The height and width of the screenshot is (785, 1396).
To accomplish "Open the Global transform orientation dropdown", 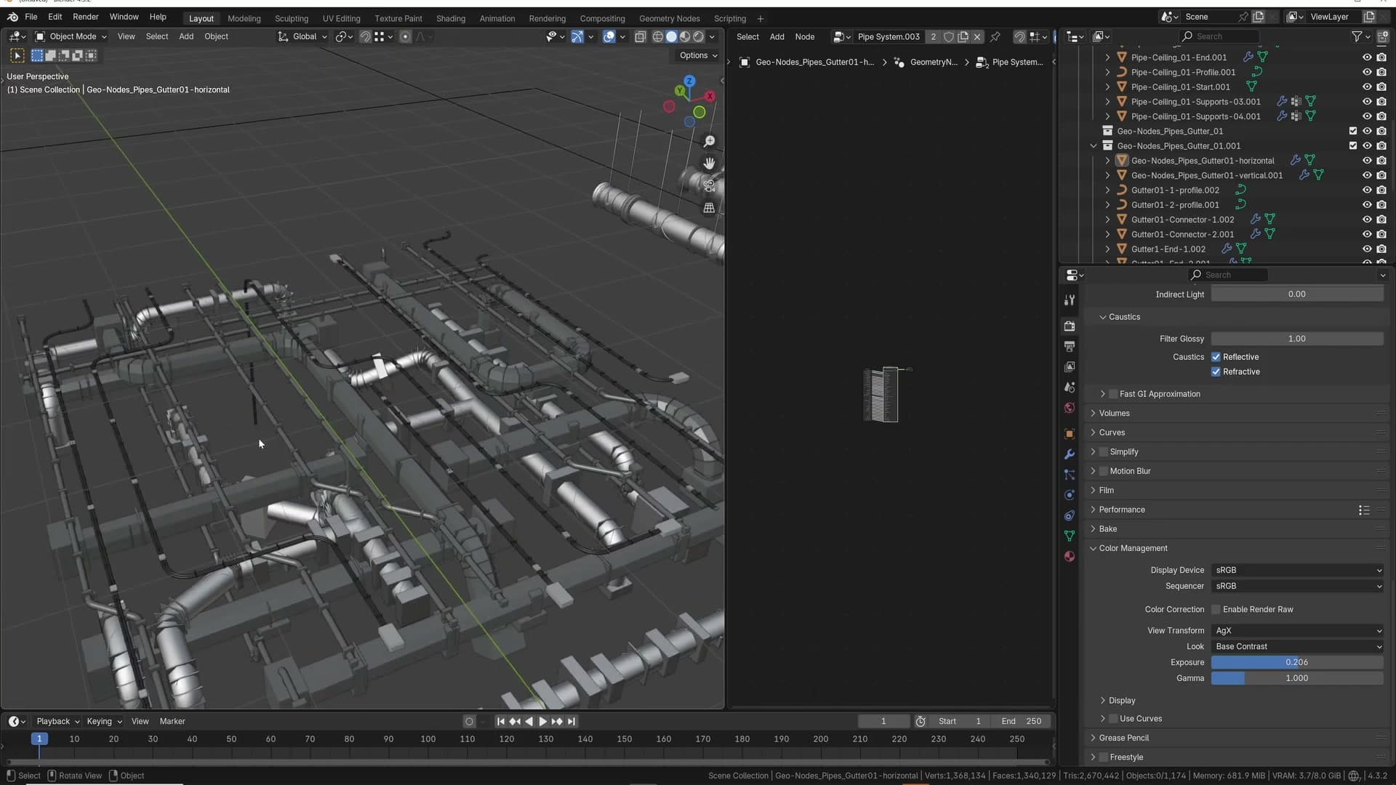I will pos(303,36).
